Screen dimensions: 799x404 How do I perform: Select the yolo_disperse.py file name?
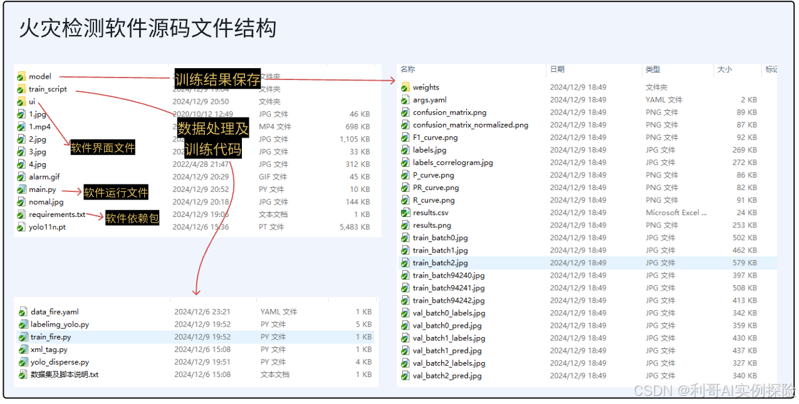(60, 362)
